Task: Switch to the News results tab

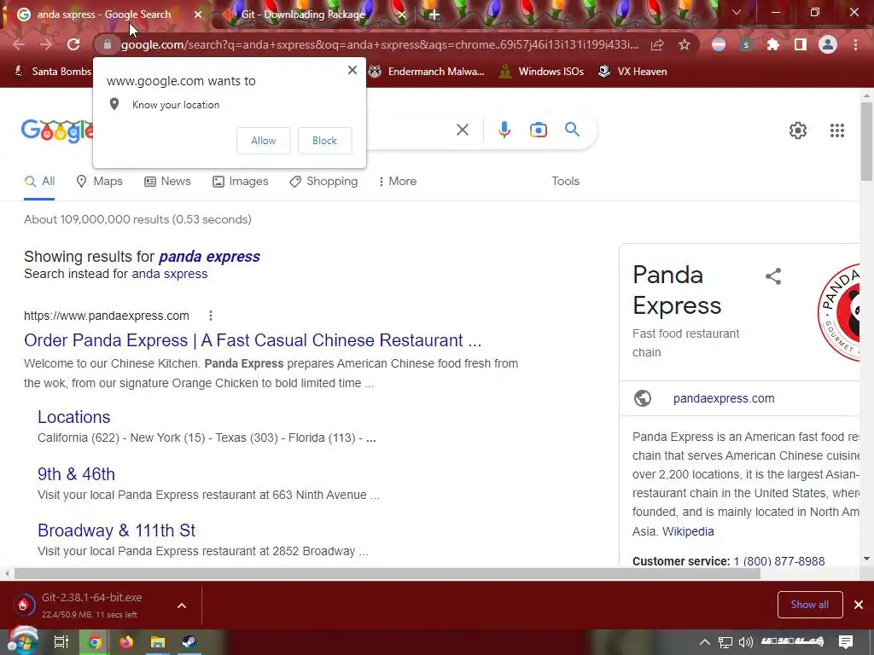Action: click(167, 181)
